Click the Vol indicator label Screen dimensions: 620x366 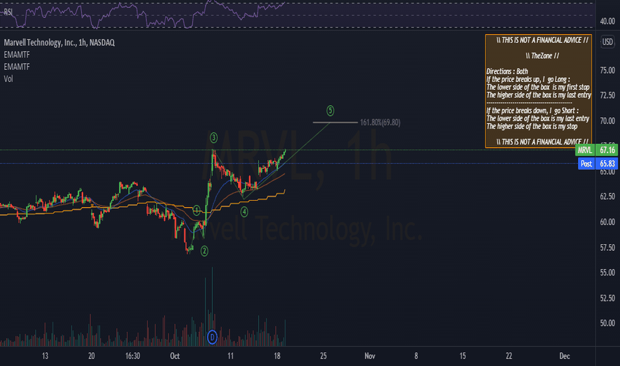[8, 79]
